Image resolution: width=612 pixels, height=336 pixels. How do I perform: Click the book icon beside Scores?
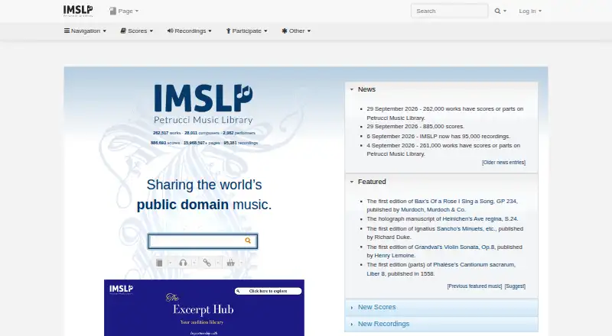(x=123, y=31)
